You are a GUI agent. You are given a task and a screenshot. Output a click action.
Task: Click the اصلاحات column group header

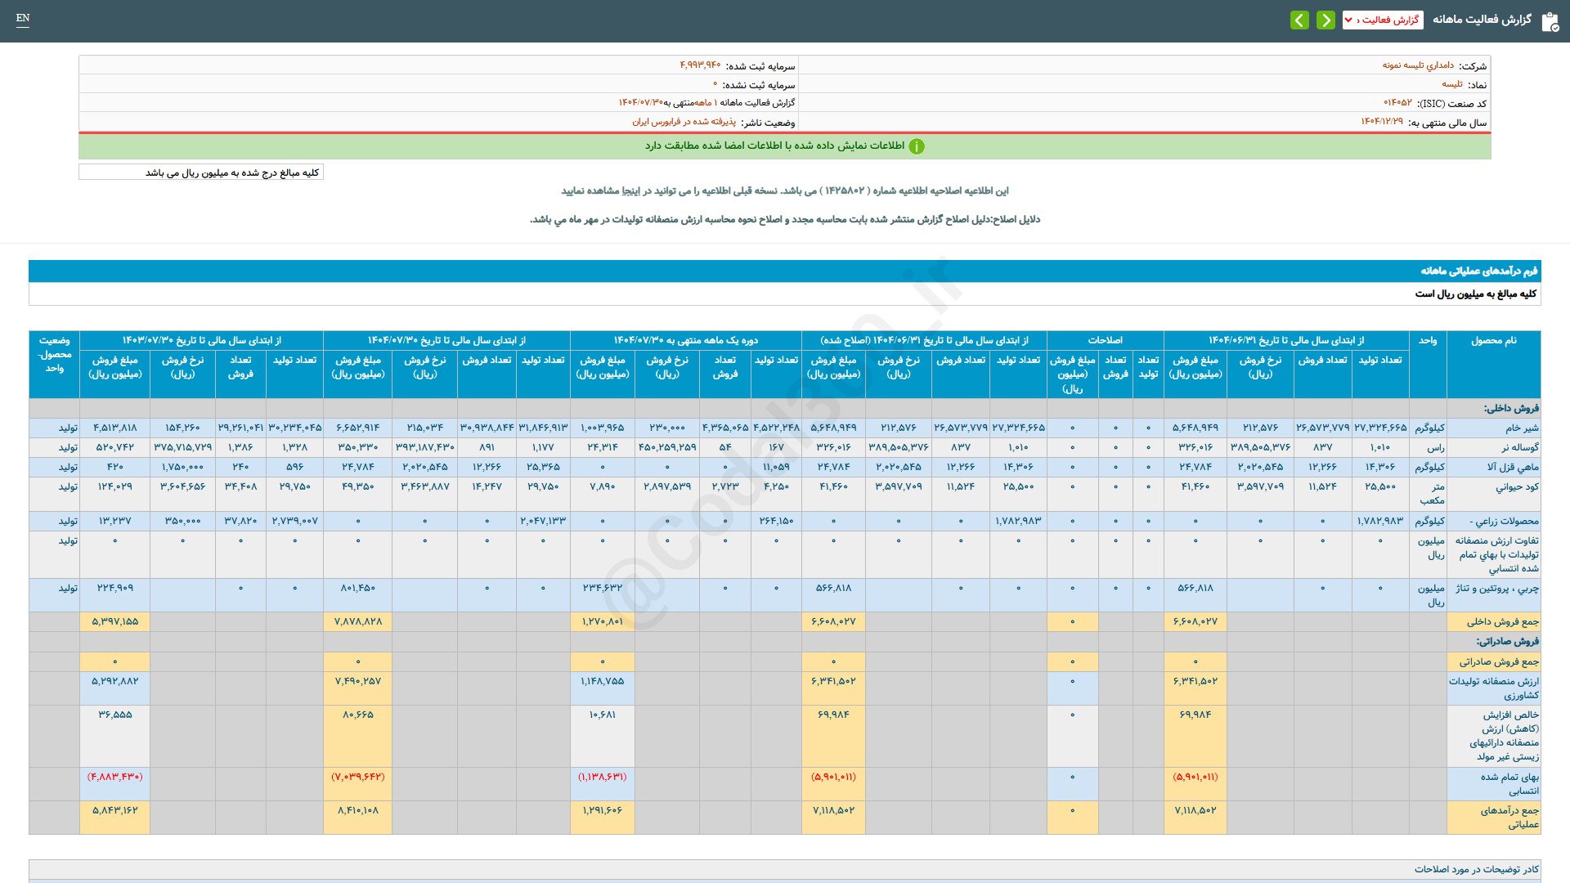pyautogui.click(x=1105, y=340)
